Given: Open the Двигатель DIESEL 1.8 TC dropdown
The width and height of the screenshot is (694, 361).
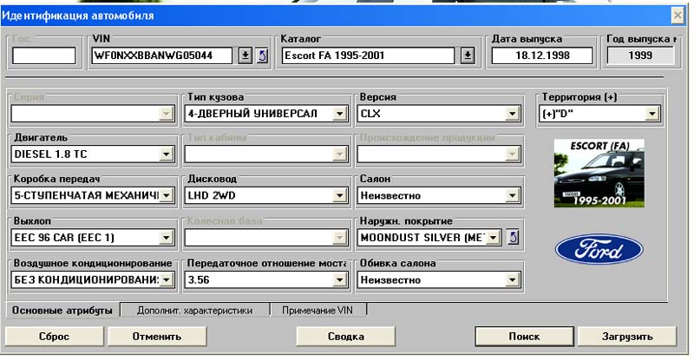Looking at the screenshot, I should point(167,154).
